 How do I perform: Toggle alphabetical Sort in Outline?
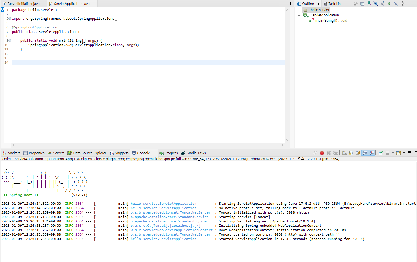coord(369,4)
